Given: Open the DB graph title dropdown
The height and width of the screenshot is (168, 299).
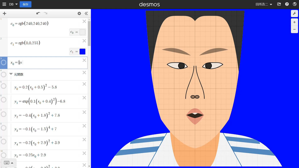Looking at the screenshot, I should 13,4.
